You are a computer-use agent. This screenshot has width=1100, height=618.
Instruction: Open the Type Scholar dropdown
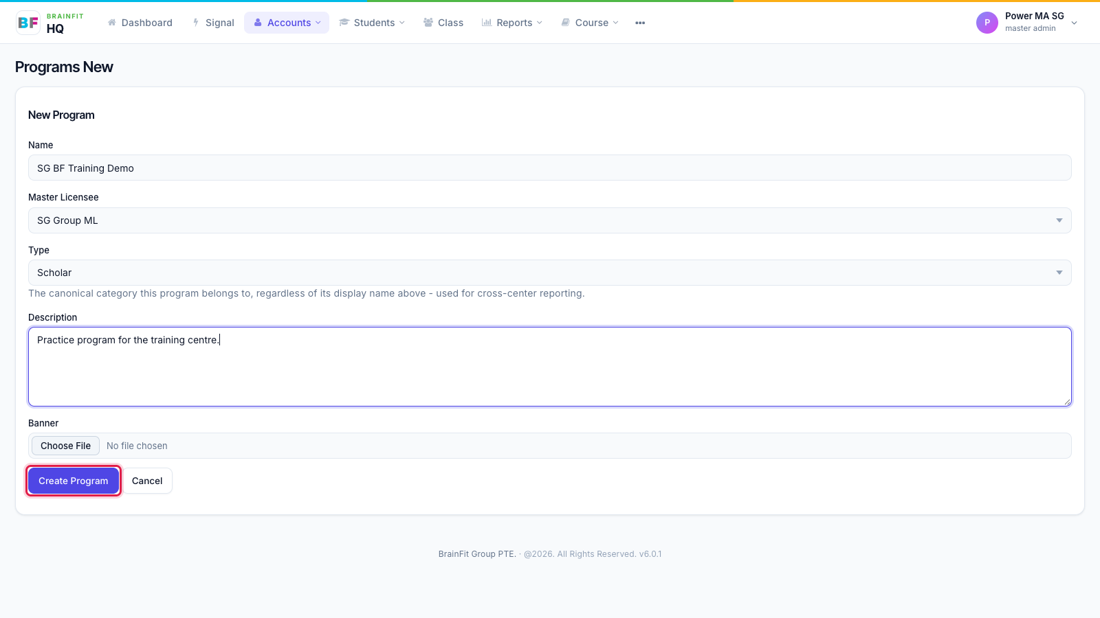(x=549, y=273)
